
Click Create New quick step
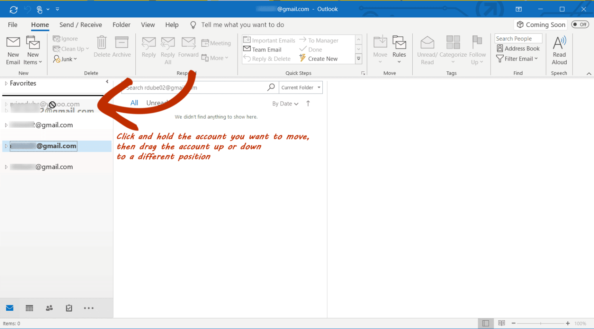pyautogui.click(x=318, y=59)
